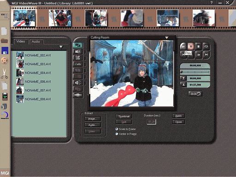Viewport: 236px width, 177px height.
Task: Click the storyboard menu icon in the sidebar
Action: [x=5, y=16]
